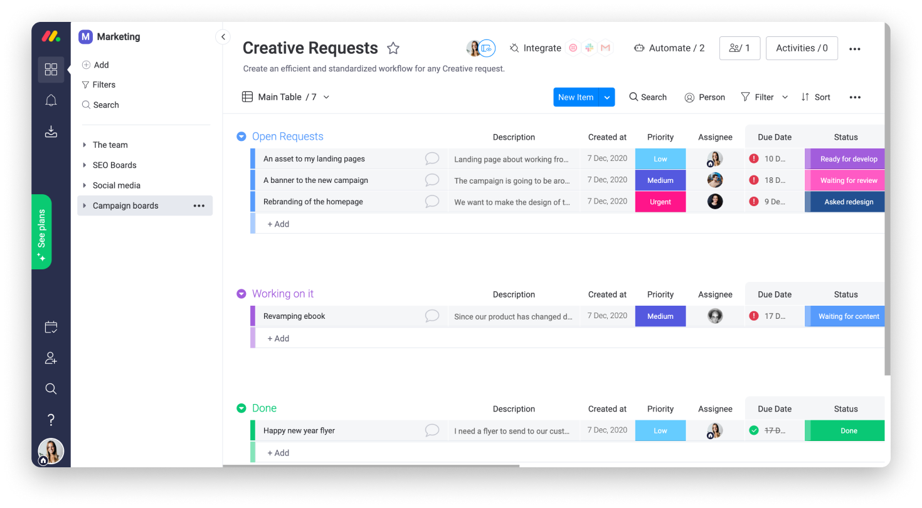Click the See plans button

point(41,232)
